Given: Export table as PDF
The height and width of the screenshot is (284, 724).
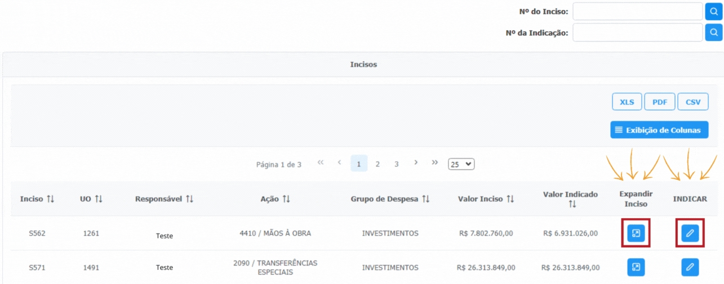Looking at the screenshot, I should pyautogui.click(x=659, y=102).
